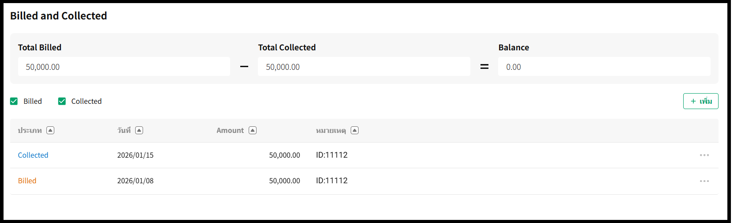Click ID:11112 note in Billed row
The height and width of the screenshot is (223, 734).
click(332, 181)
